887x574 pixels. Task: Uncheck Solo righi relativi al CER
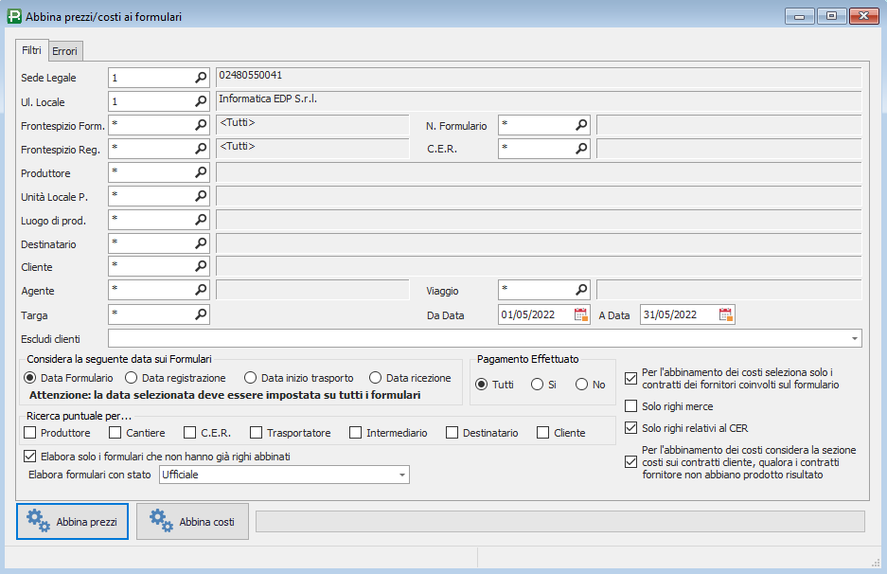631,428
